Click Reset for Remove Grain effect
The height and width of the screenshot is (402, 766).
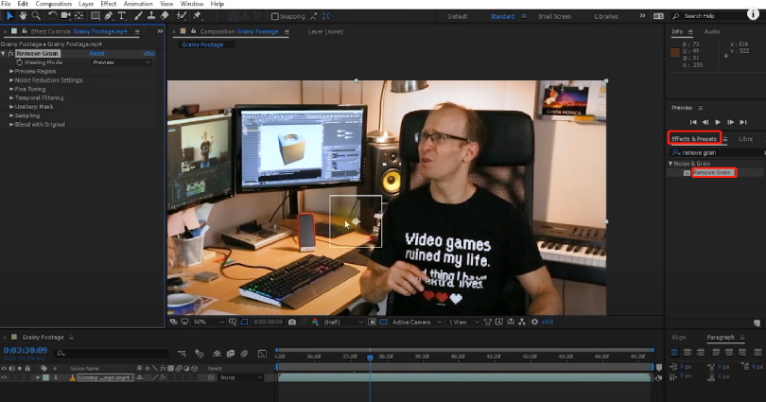pyautogui.click(x=97, y=54)
